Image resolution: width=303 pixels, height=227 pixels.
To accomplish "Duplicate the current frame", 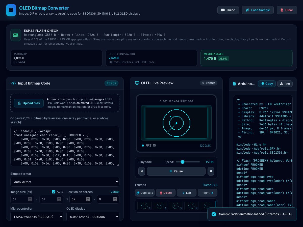I will [x=145, y=193].
